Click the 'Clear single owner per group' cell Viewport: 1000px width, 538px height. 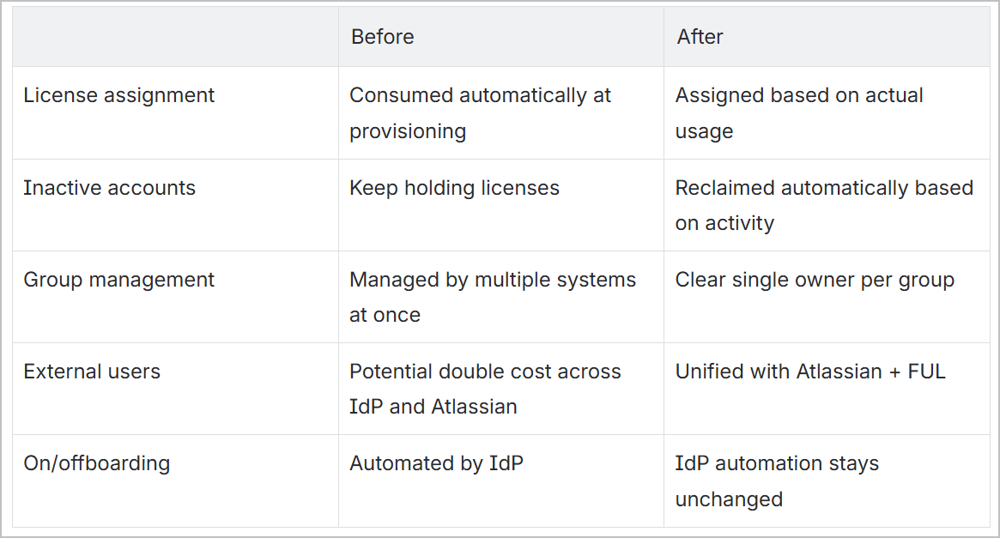[827, 297]
